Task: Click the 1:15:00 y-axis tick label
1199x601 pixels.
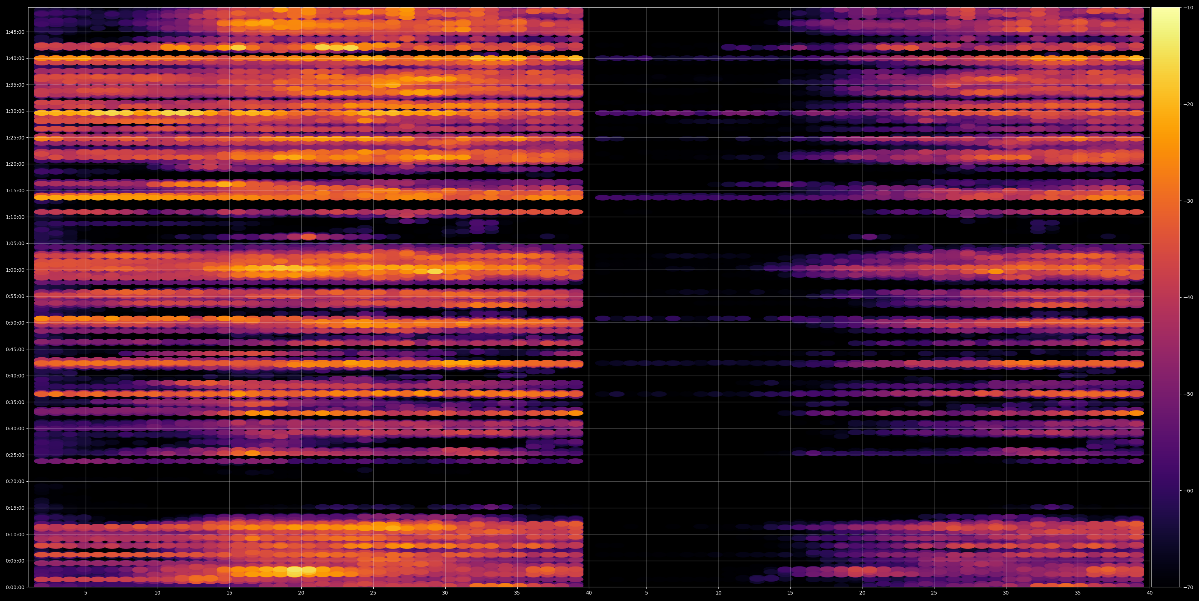Action: click(x=15, y=191)
